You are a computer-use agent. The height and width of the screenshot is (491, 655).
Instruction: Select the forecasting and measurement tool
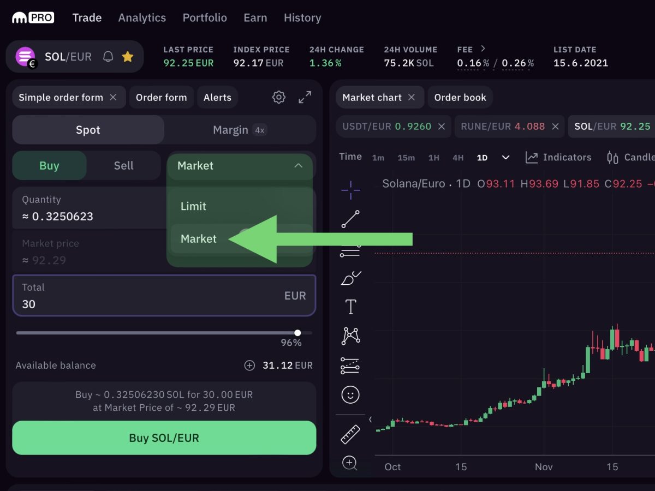click(x=350, y=366)
